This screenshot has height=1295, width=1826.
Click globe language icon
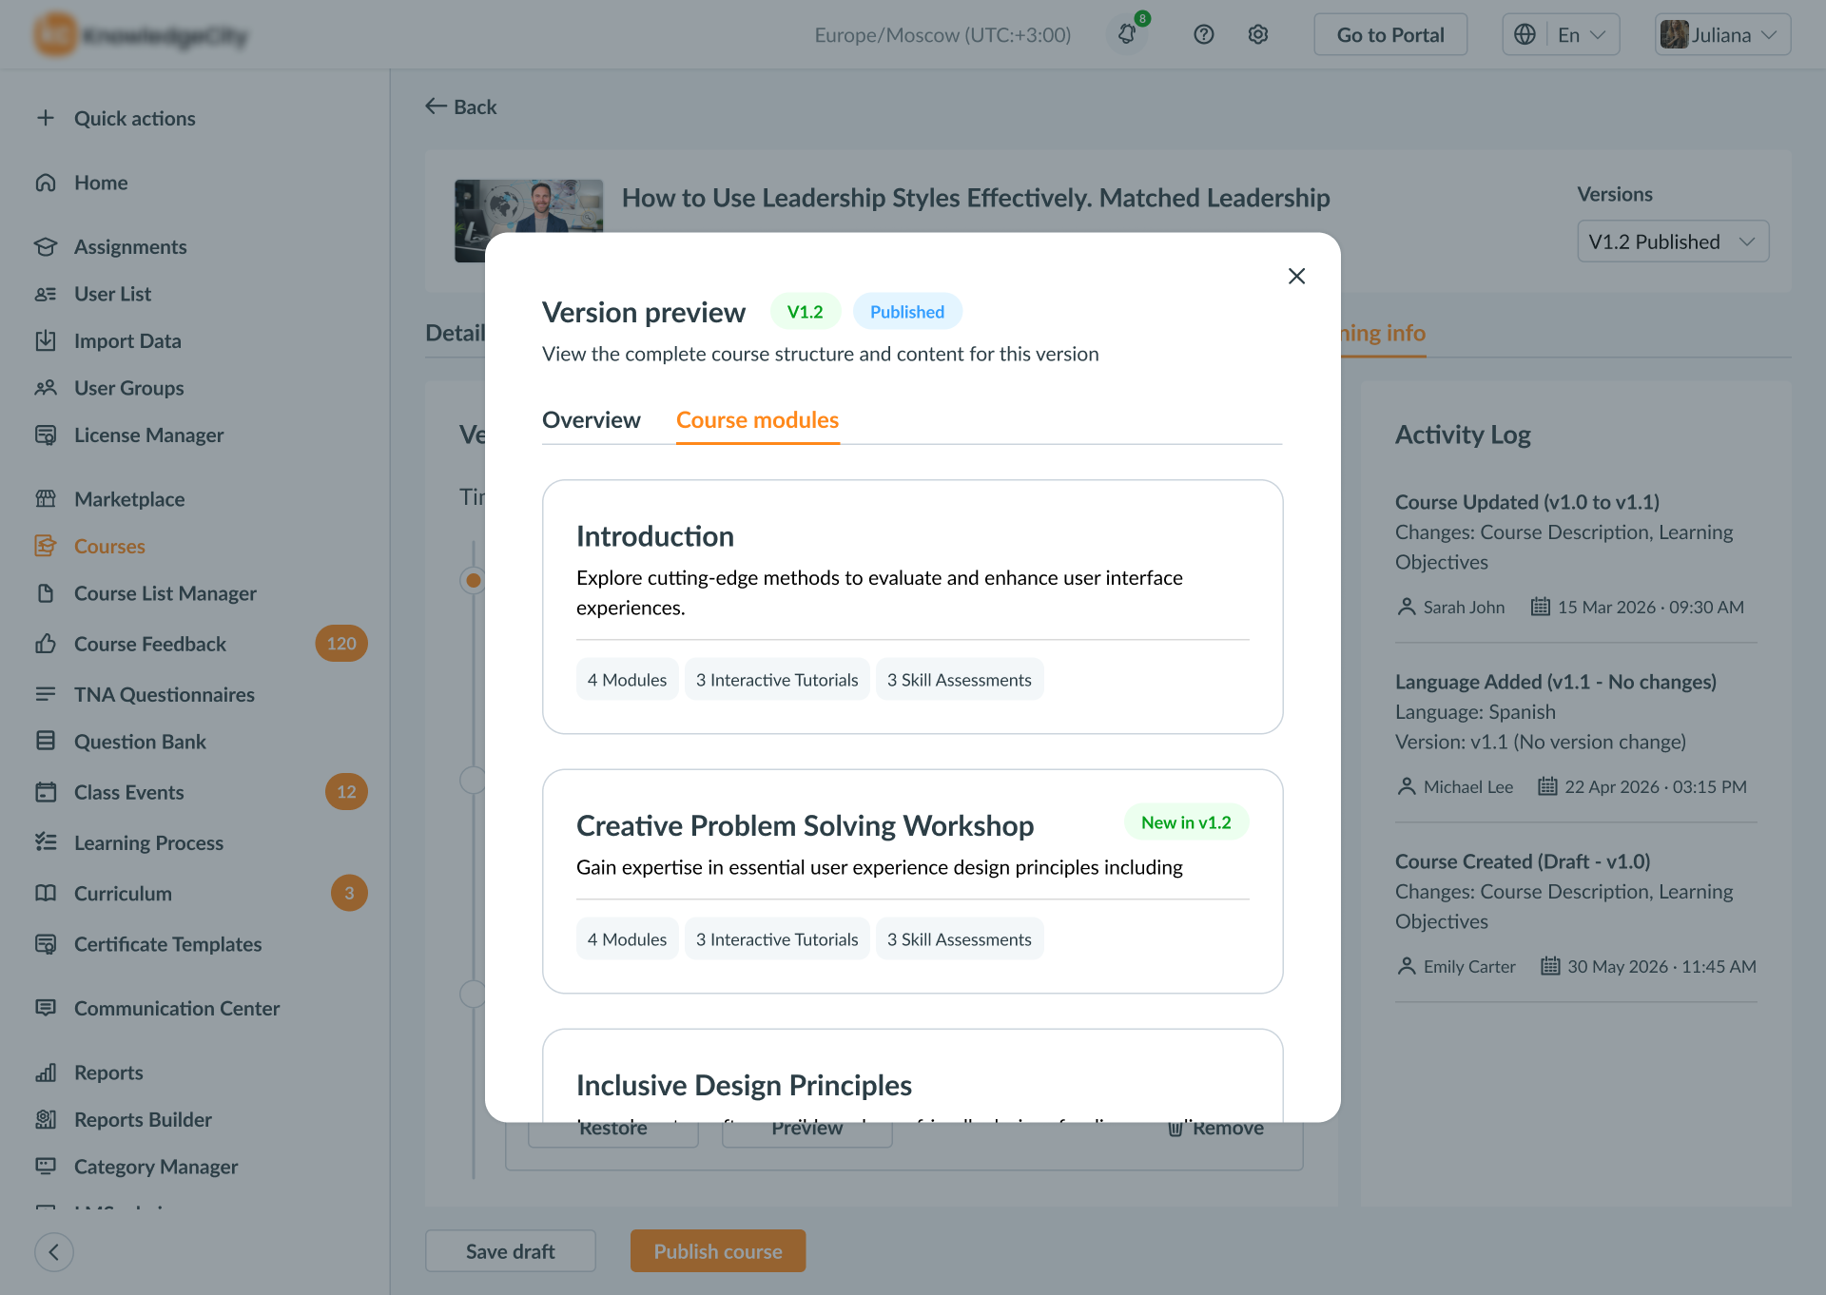pos(1525,34)
